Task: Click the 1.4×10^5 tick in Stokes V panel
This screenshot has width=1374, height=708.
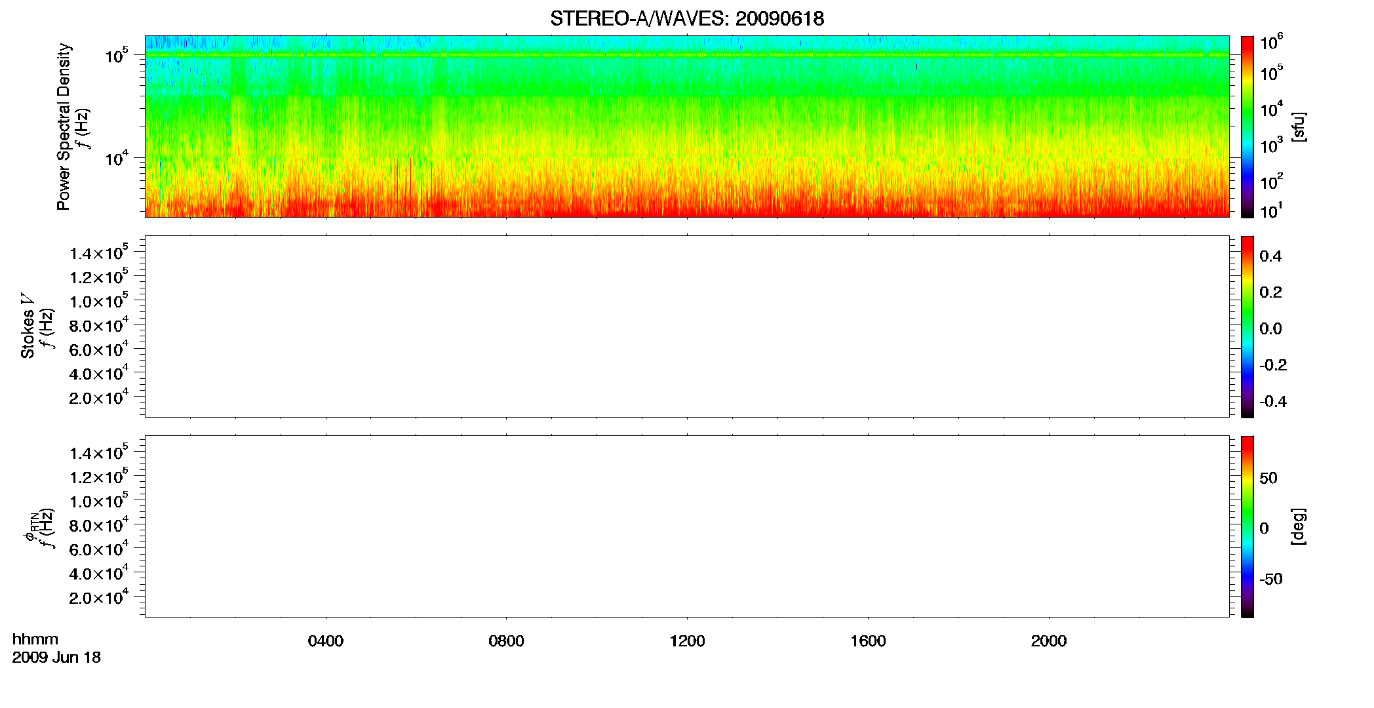Action: point(99,252)
